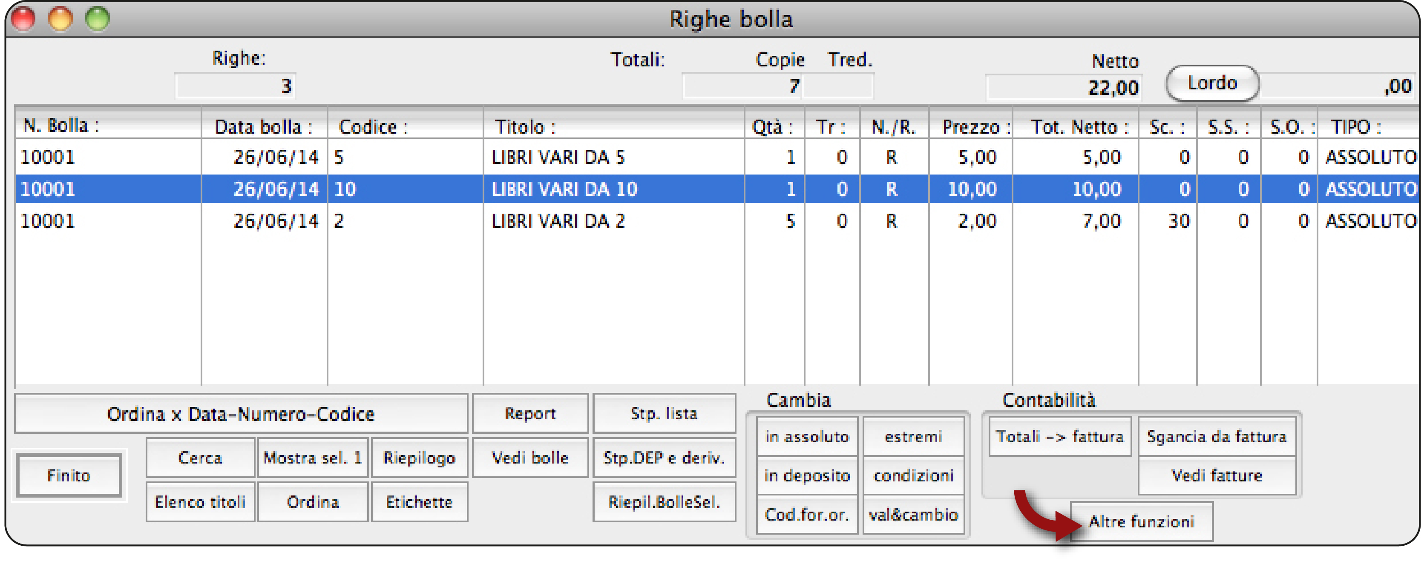
Task: Click the S.S. column header
Action: tap(1228, 126)
